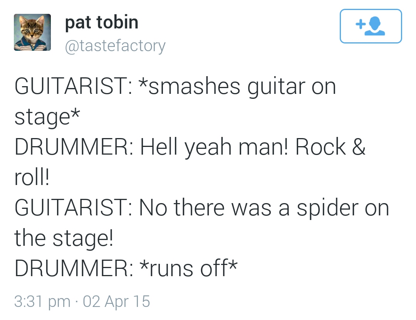The image size is (416, 320).
Task: Click the last DRUMMER label
Action: coord(74,268)
